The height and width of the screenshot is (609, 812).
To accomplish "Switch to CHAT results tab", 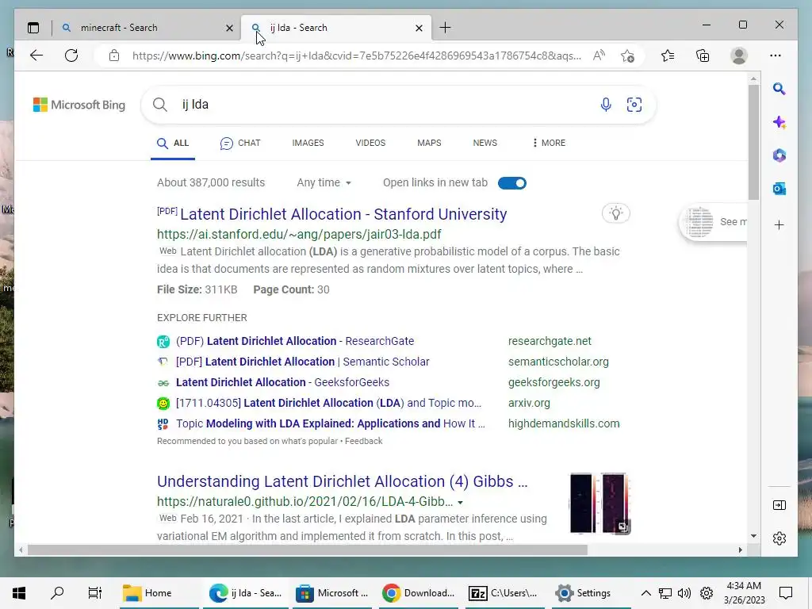I will click(x=240, y=143).
